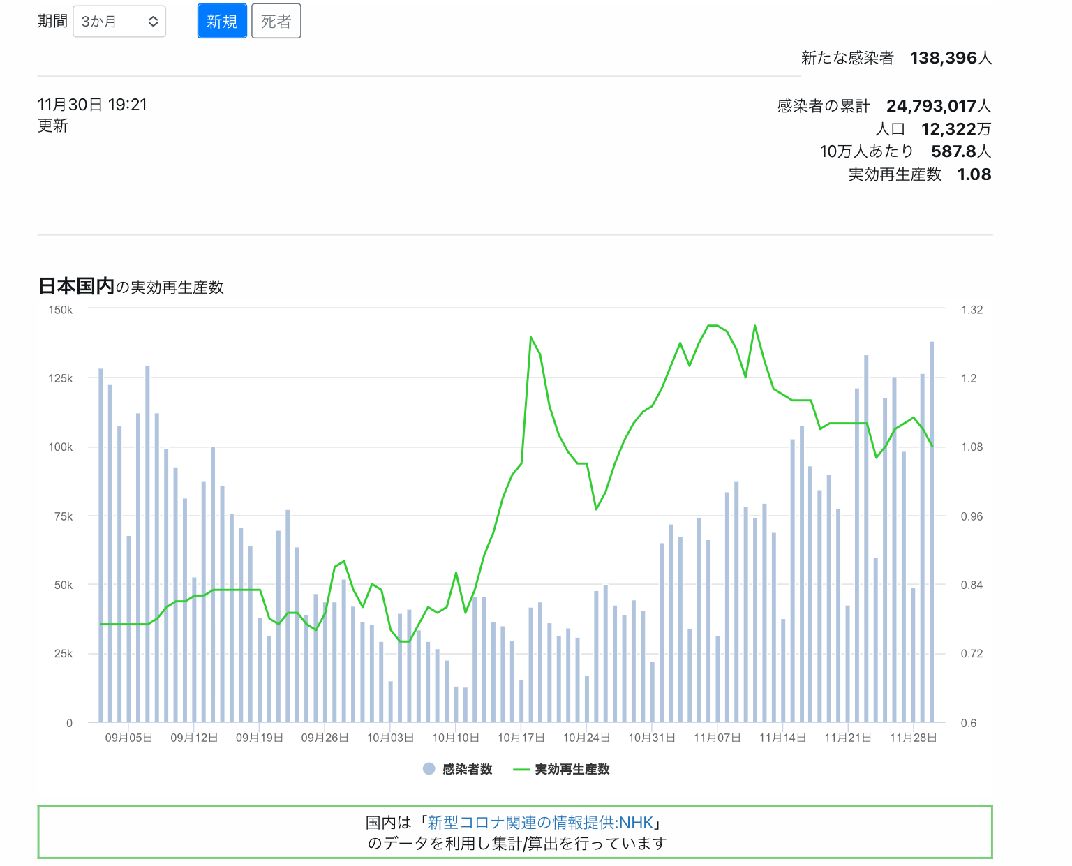Image resolution: width=1072 pixels, height=866 pixels.
Task: Click the rightmost bar in the chart
Action: pyautogui.click(x=932, y=530)
